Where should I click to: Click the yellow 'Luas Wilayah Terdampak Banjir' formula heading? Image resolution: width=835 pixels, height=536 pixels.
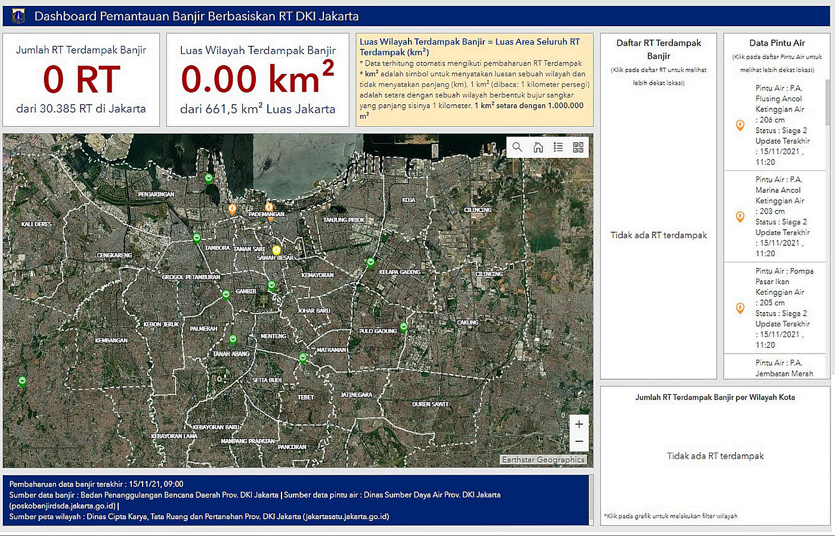click(x=470, y=47)
